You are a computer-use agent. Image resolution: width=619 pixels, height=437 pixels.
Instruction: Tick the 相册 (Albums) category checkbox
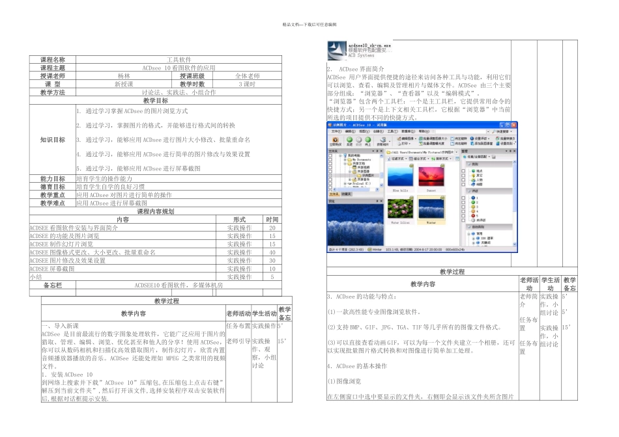(x=463, y=185)
